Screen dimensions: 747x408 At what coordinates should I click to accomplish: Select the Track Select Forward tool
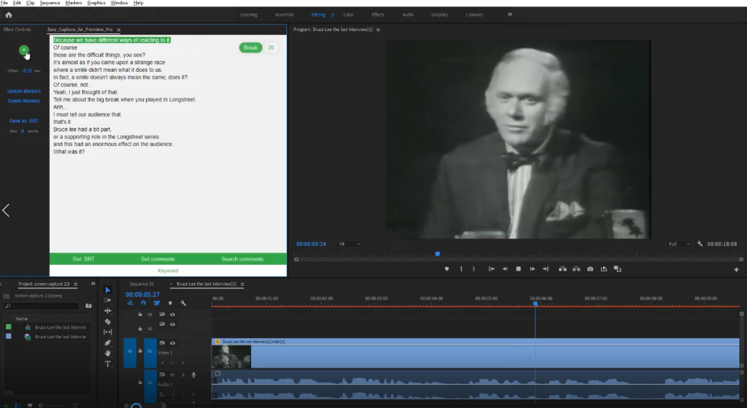point(108,300)
